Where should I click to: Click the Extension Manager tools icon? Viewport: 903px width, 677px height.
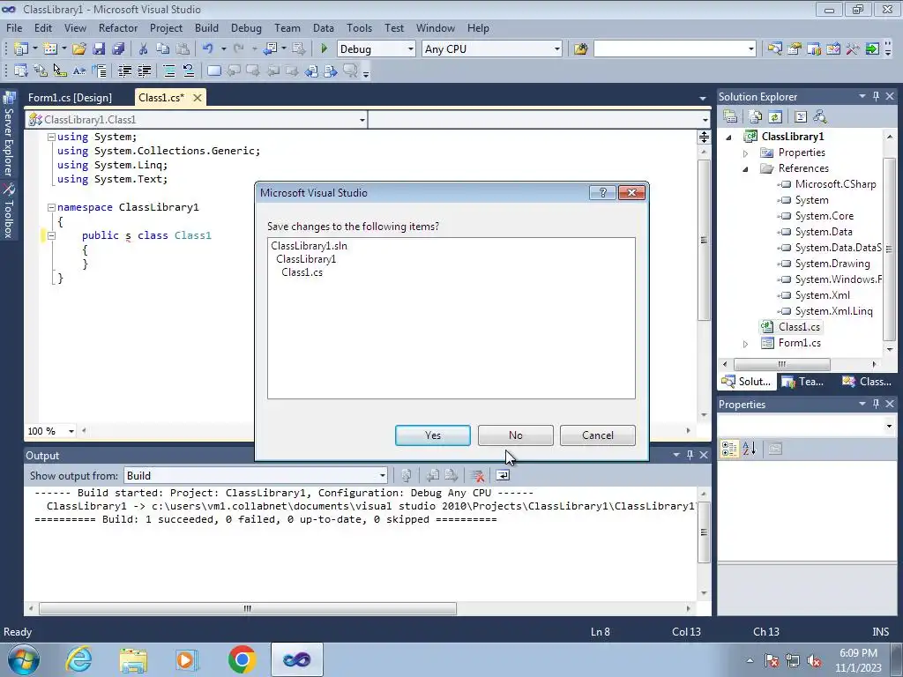pyautogui.click(x=853, y=49)
